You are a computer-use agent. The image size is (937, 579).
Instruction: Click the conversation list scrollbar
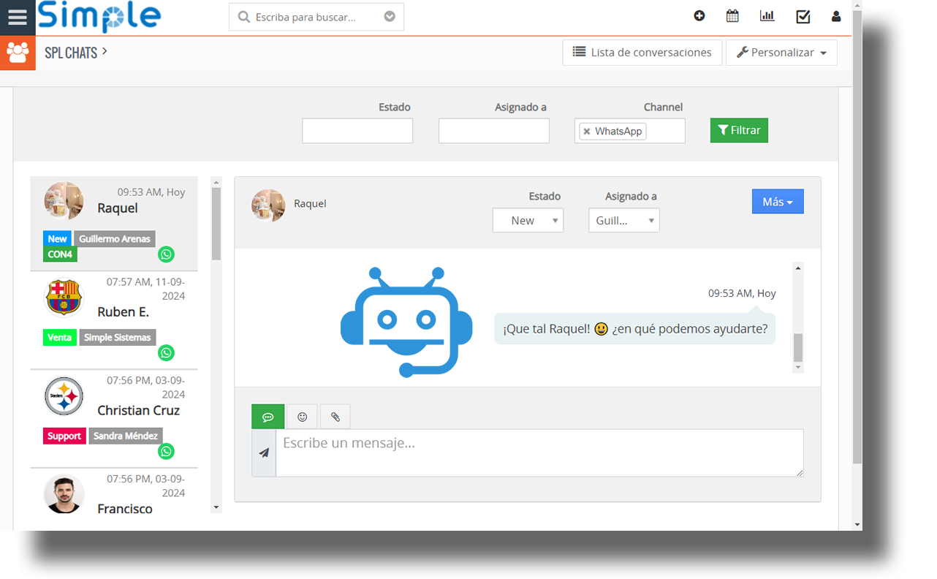click(216, 223)
